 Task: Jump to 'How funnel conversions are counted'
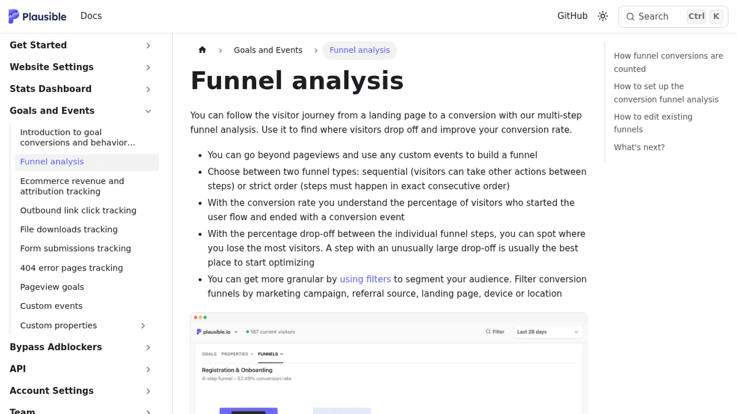pyautogui.click(x=668, y=63)
